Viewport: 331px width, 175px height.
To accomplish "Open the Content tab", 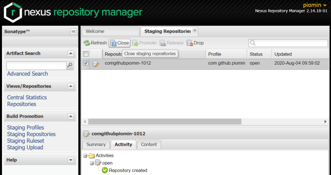I will 149,145.
